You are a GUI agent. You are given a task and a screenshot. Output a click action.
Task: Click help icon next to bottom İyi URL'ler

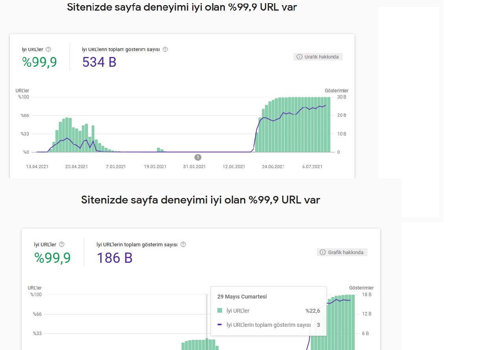(62, 244)
